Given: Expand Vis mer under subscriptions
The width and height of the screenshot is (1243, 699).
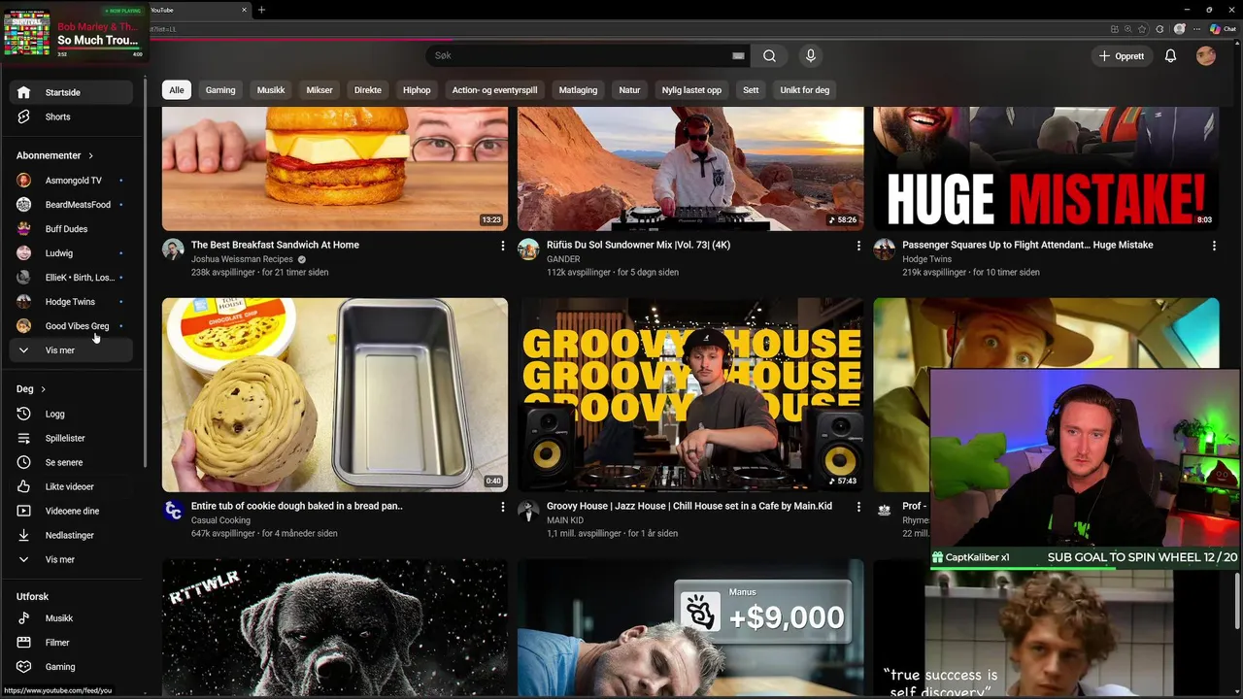Looking at the screenshot, I should tap(71, 350).
